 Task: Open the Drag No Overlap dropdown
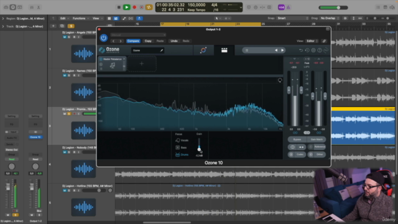point(330,18)
